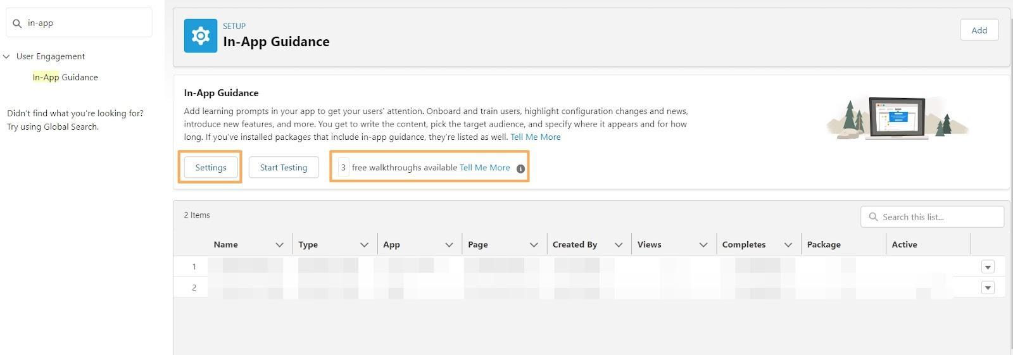The image size is (1013, 355).
Task: Click the Start Testing button
Action: point(283,168)
